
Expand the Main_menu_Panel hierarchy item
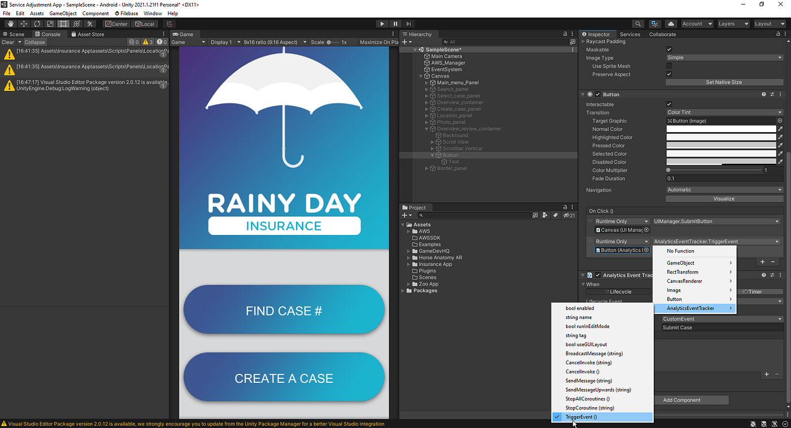427,82
